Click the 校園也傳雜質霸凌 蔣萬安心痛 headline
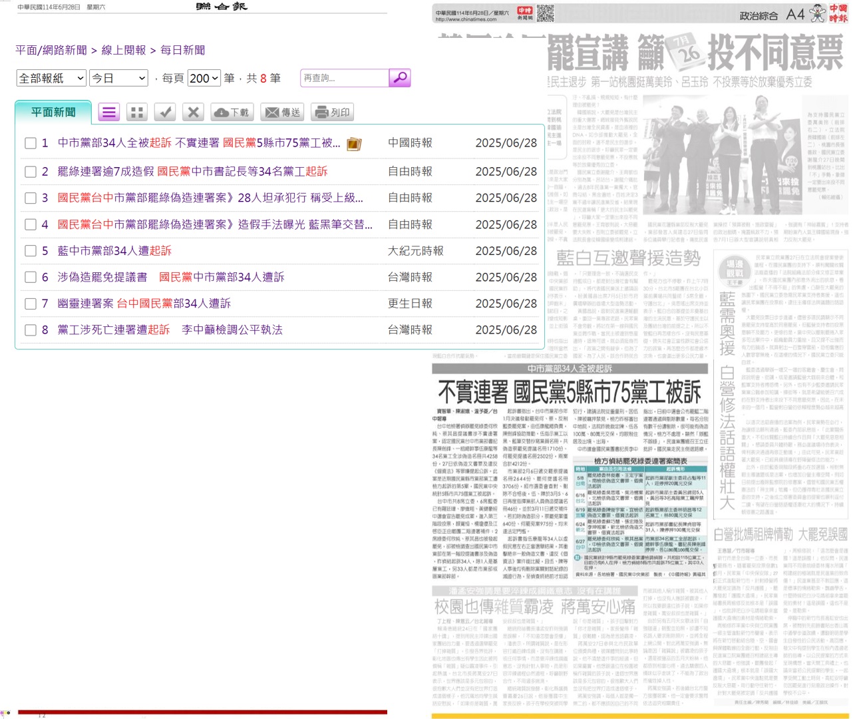857x719 pixels. point(534,607)
